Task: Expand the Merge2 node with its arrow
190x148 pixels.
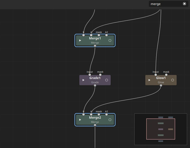Action: coord(80,120)
